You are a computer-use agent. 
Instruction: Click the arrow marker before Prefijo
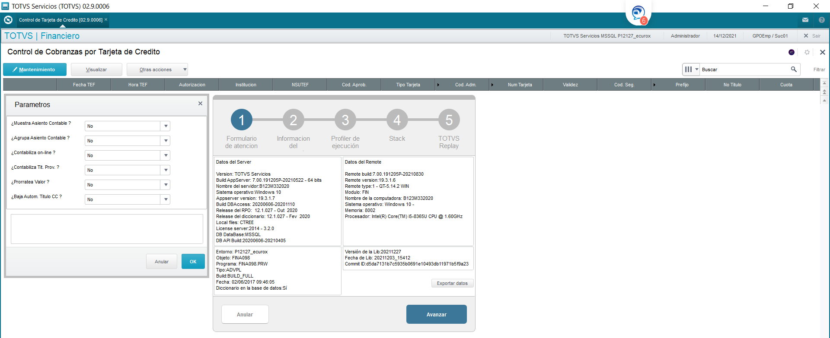pyautogui.click(x=654, y=85)
